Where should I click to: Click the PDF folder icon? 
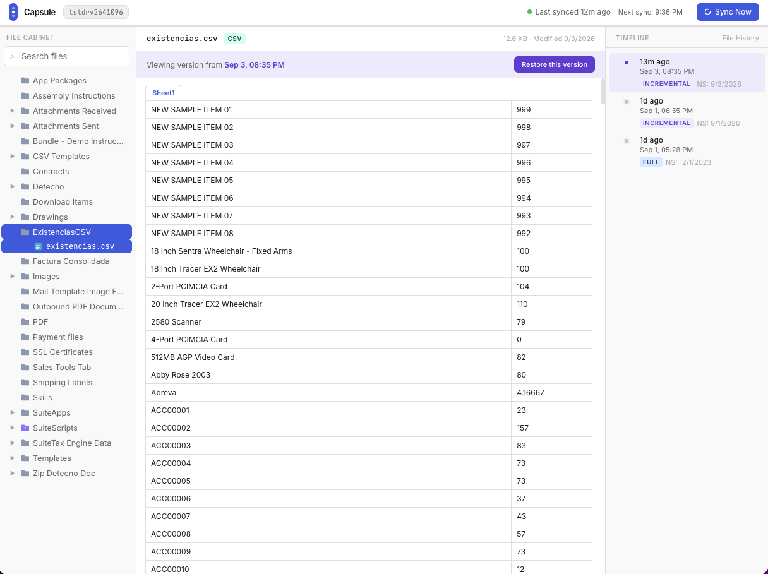click(25, 322)
